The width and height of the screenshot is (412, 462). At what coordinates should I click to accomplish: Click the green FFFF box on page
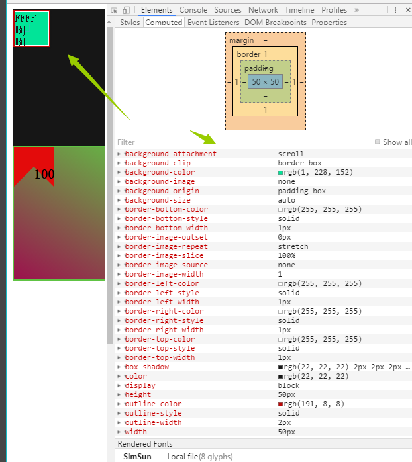(x=32, y=28)
